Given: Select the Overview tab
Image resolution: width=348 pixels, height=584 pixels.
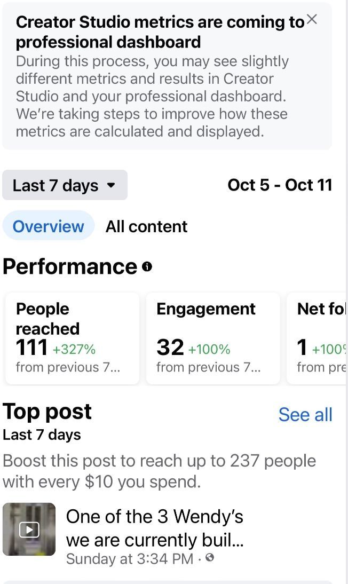Looking at the screenshot, I should point(48,226).
